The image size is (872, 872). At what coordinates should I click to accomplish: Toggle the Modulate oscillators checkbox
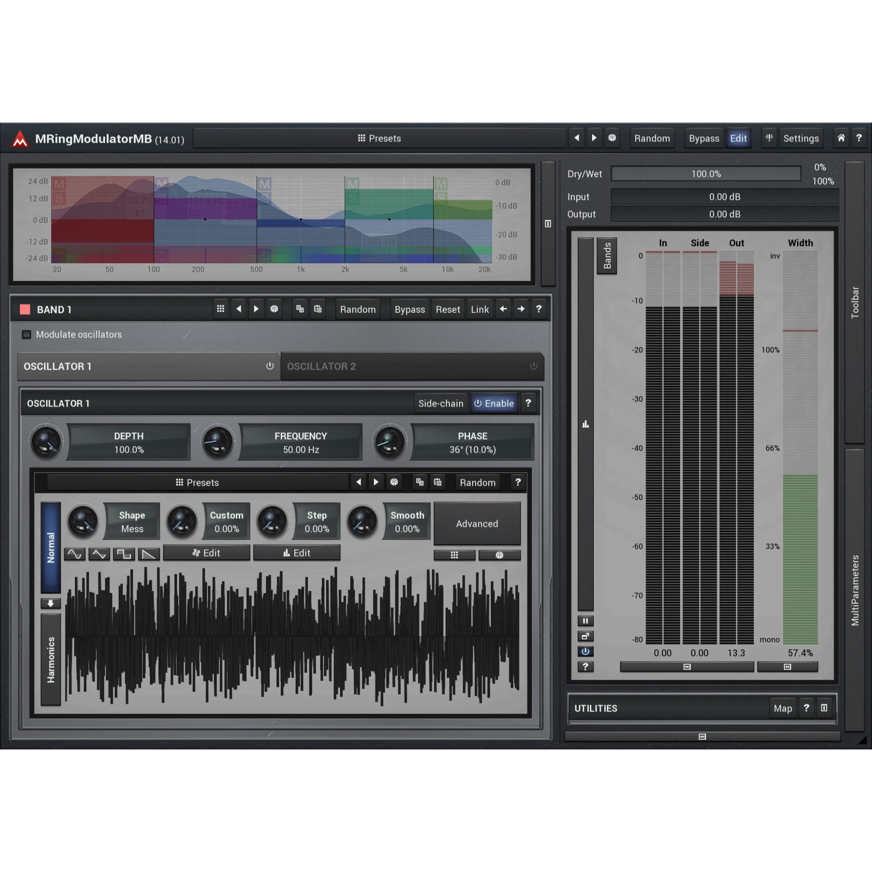[27, 334]
